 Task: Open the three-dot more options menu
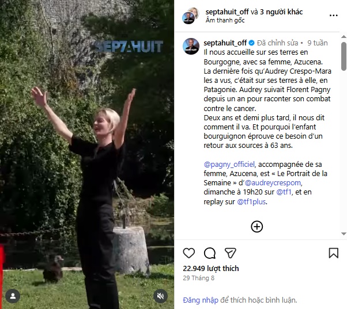point(334,16)
